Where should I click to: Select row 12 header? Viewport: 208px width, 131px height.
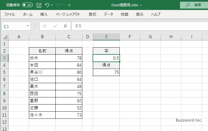tap(4, 122)
